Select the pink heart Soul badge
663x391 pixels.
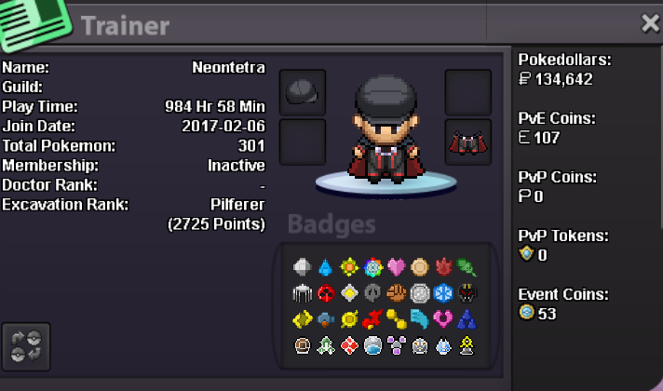coord(396,267)
